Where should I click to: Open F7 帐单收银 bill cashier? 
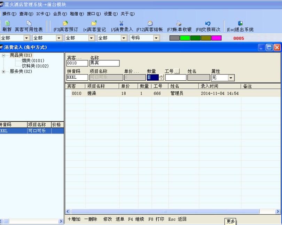tap(179, 26)
